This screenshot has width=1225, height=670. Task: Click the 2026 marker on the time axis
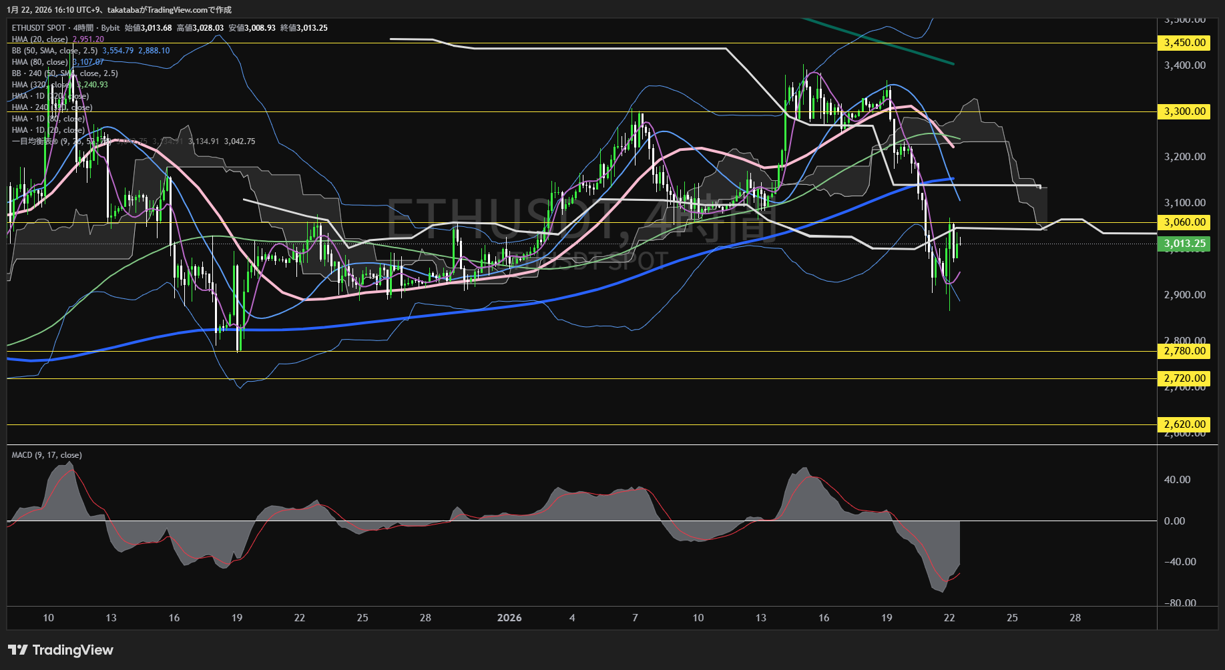(509, 618)
